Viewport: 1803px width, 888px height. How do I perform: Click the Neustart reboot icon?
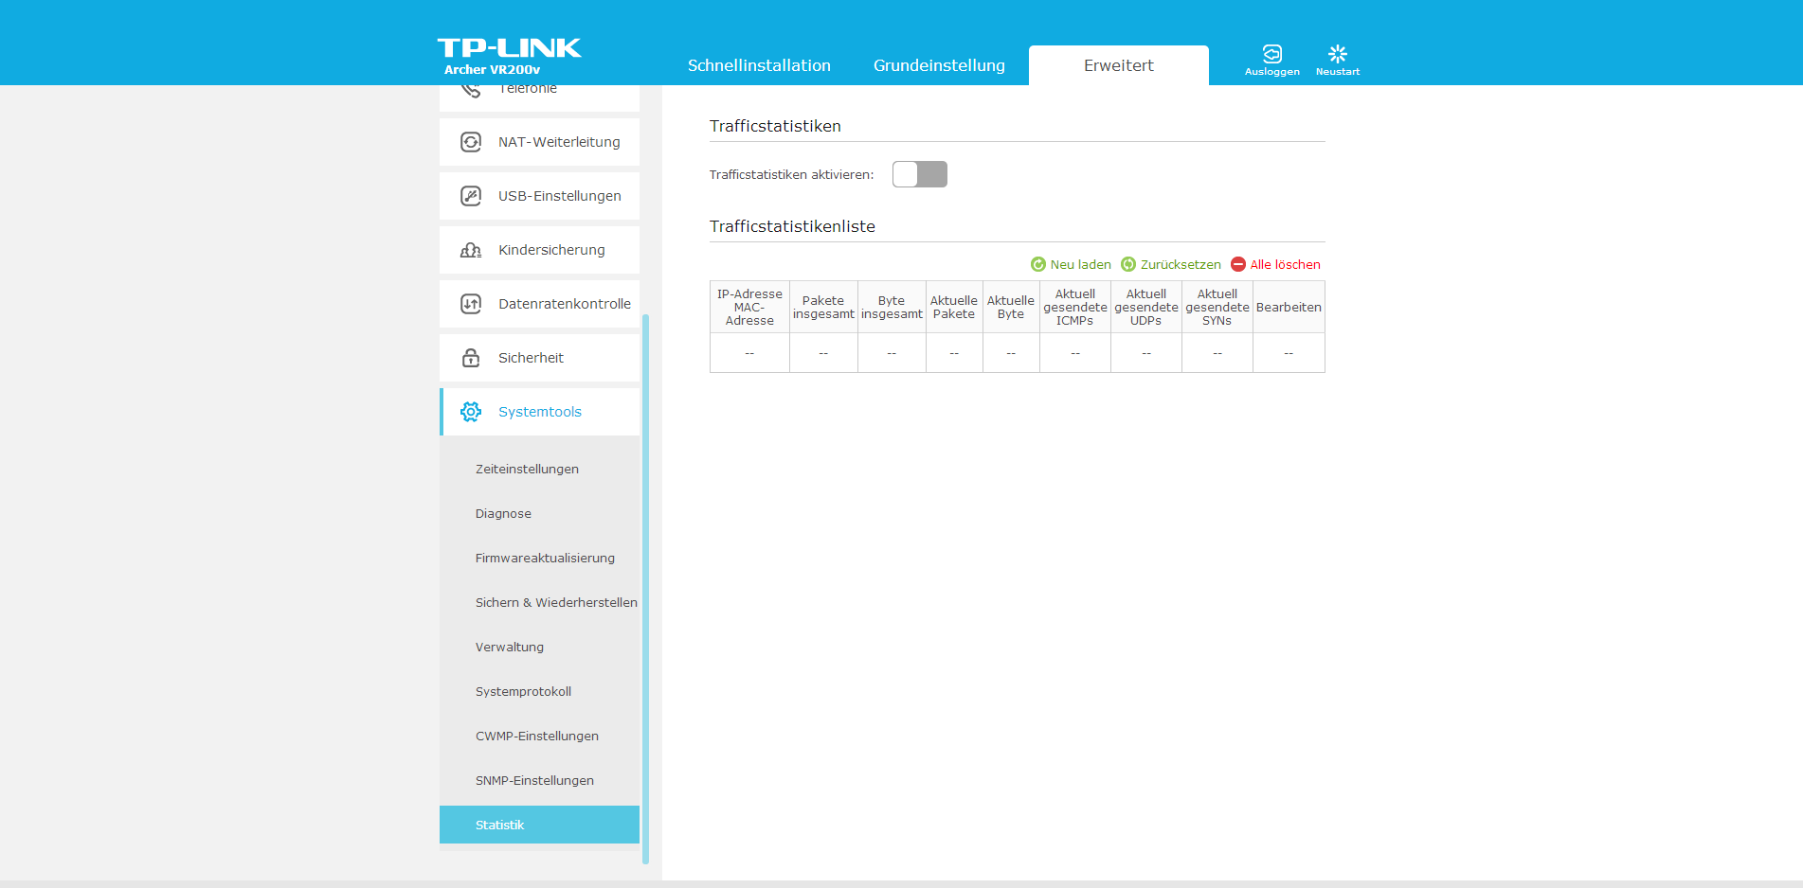(x=1337, y=54)
